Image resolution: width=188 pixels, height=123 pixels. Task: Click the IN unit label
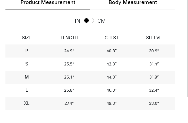[x=78, y=21]
